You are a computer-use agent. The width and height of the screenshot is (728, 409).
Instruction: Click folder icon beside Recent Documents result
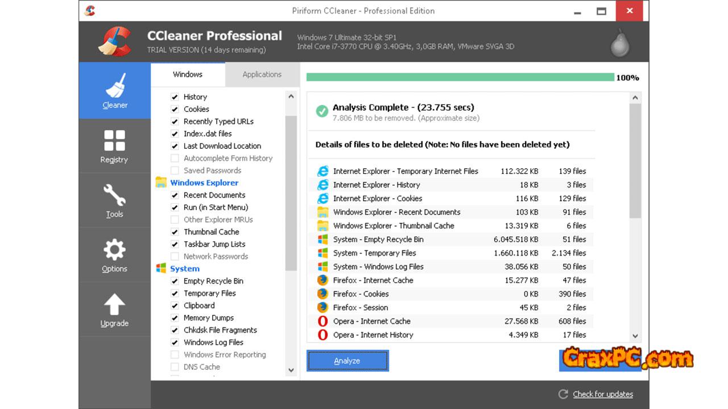(322, 212)
